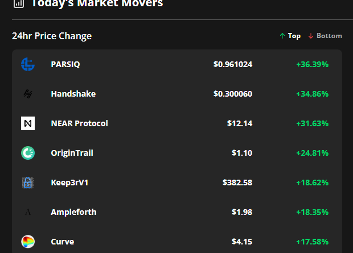Click the Keep3rV1 coin logo icon
The image size is (353, 253).
[x=28, y=183]
